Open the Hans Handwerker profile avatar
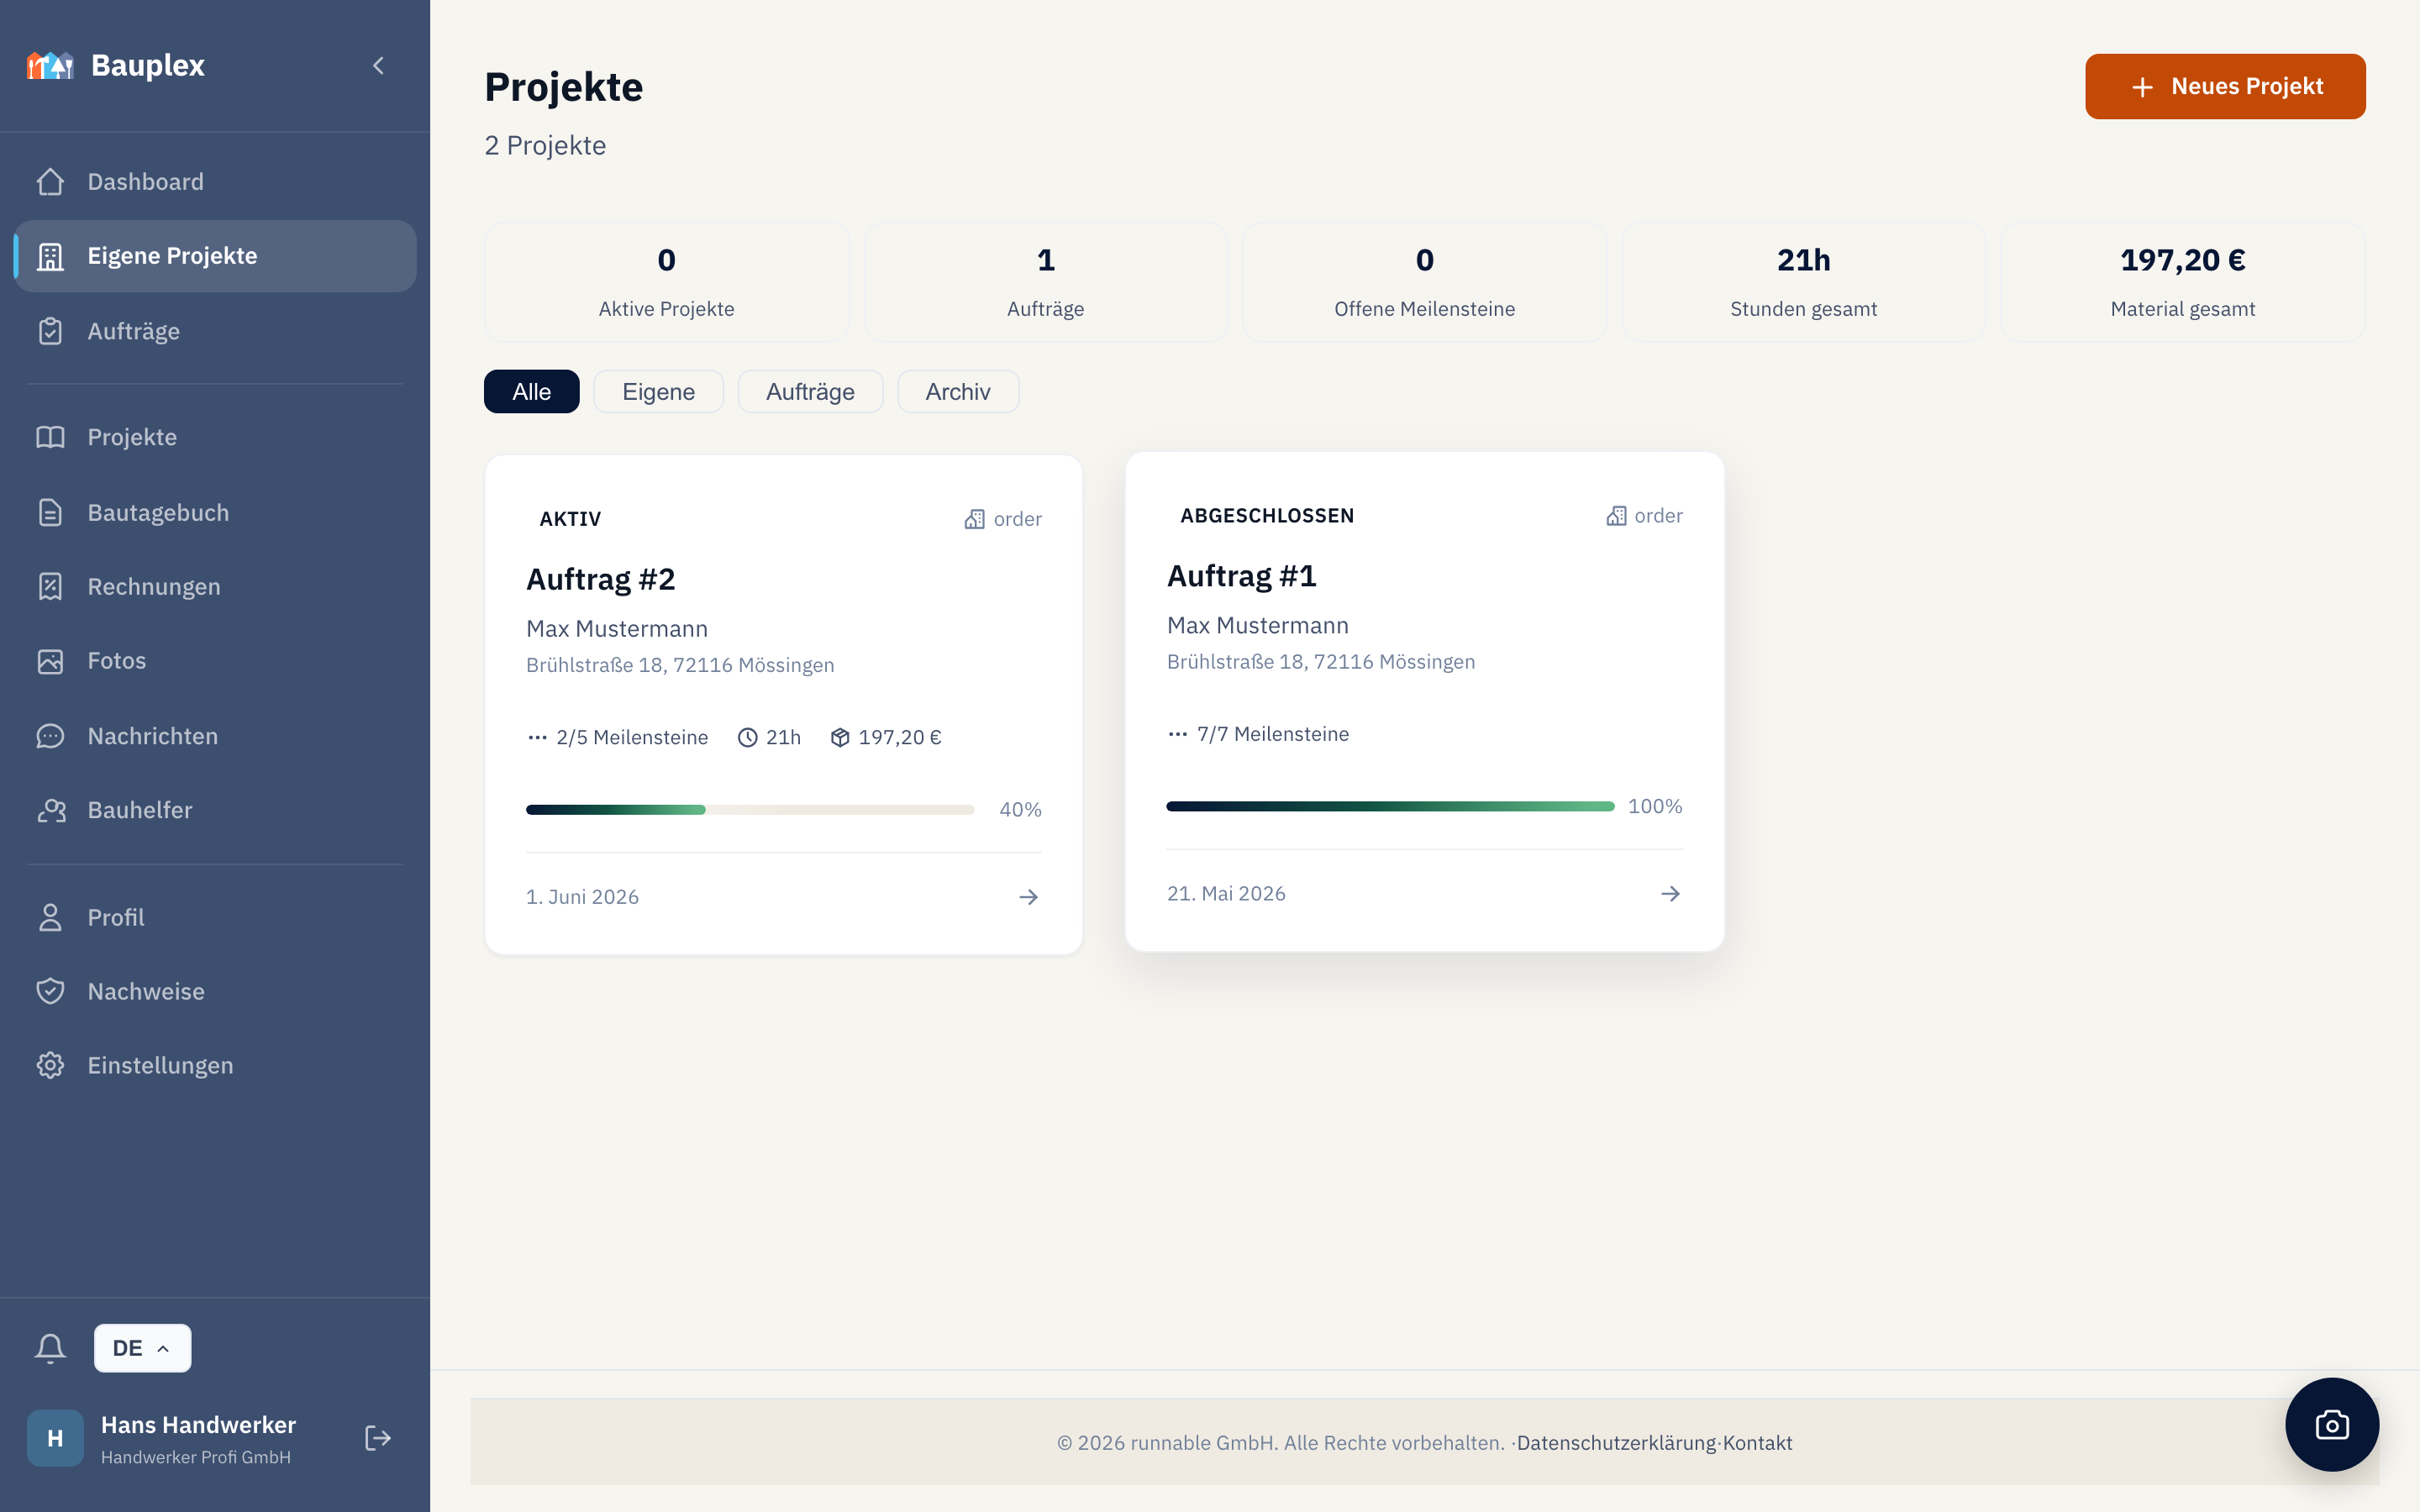 click(x=55, y=1438)
